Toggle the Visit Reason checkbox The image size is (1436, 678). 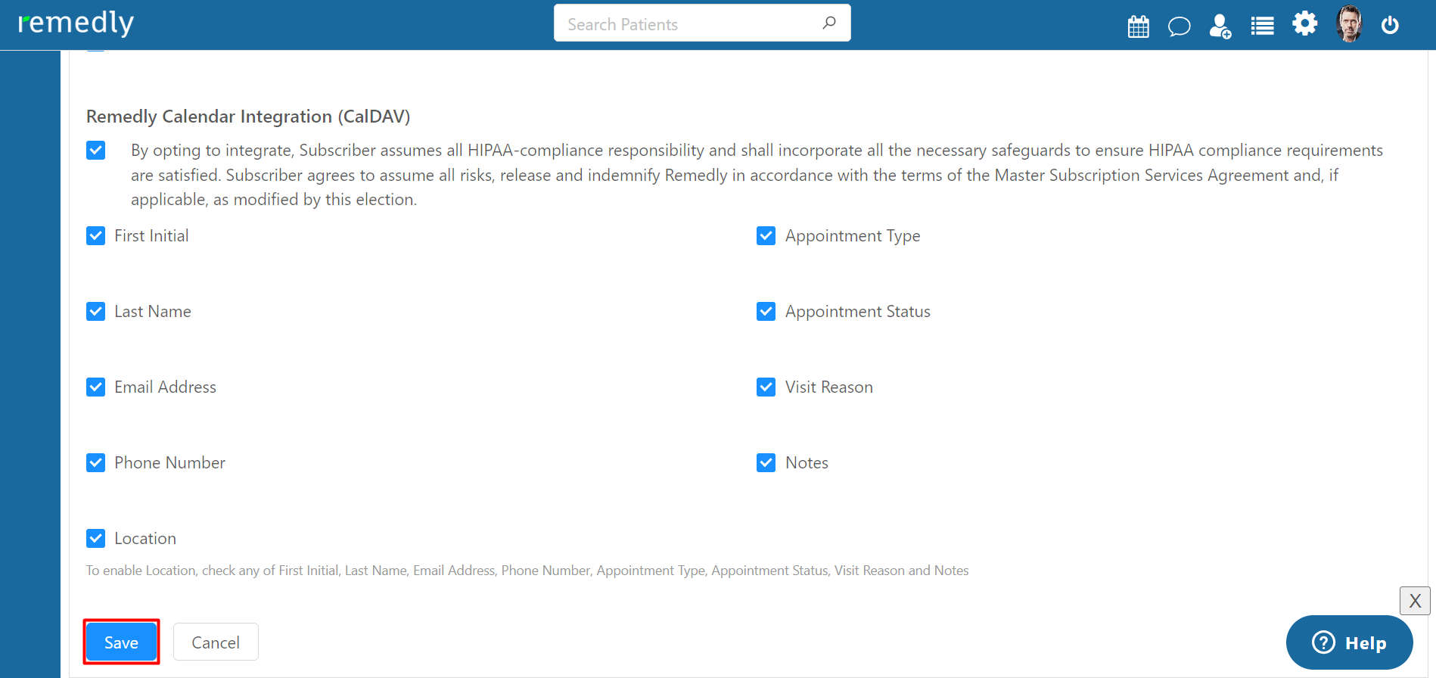click(766, 387)
